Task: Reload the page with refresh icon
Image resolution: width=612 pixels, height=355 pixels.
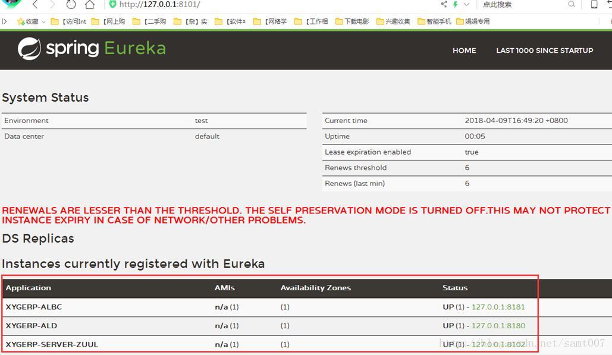Action: point(71,4)
